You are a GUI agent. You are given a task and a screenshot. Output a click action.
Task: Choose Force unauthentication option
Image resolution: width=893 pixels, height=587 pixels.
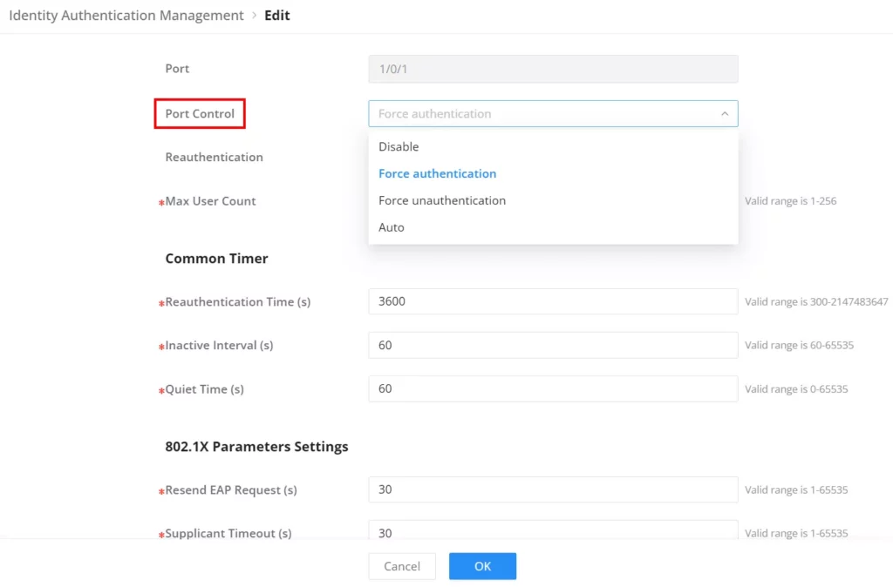[x=553, y=200]
